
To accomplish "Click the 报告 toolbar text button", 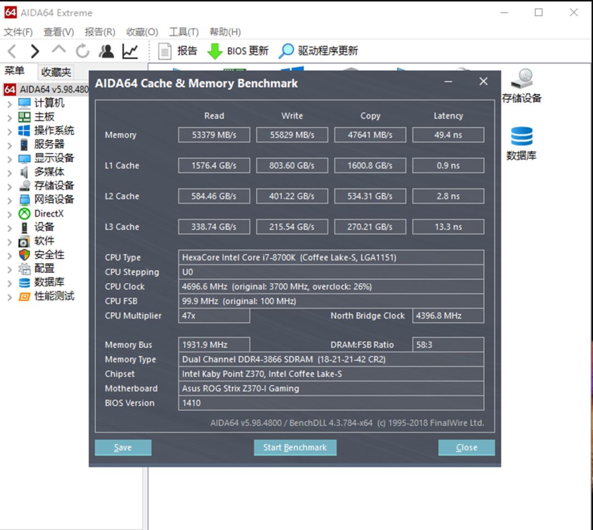I will (x=187, y=51).
